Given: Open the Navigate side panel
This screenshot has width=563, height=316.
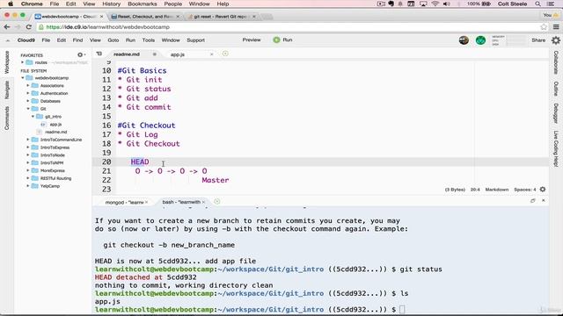Looking at the screenshot, I should [7, 90].
